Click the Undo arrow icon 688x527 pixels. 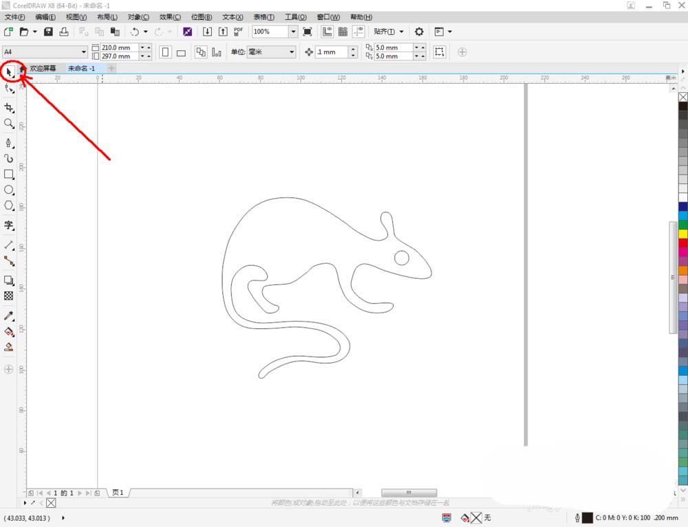point(134,32)
